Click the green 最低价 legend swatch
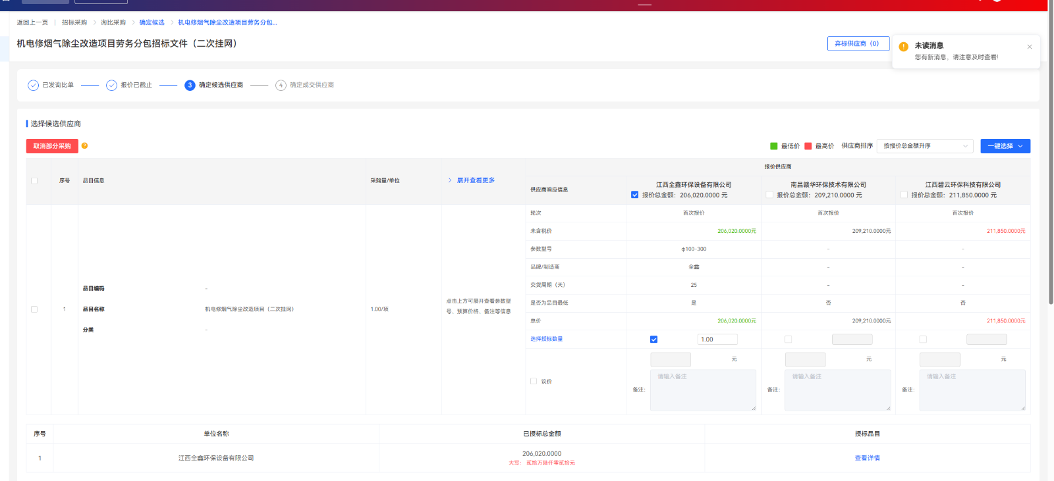The image size is (1054, 481). 774,146
